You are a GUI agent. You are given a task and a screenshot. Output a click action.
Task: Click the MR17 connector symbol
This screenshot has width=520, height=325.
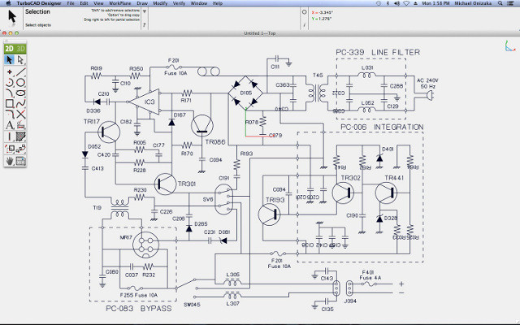coord(145,245)
